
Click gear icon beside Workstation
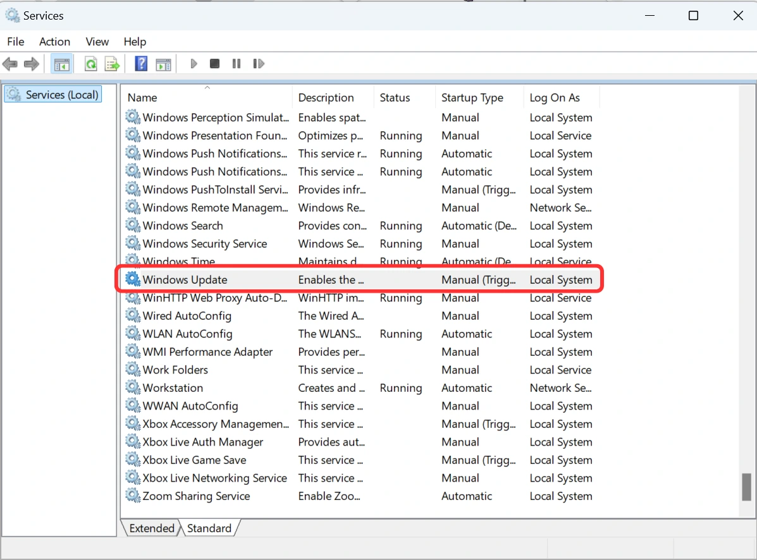133,387
